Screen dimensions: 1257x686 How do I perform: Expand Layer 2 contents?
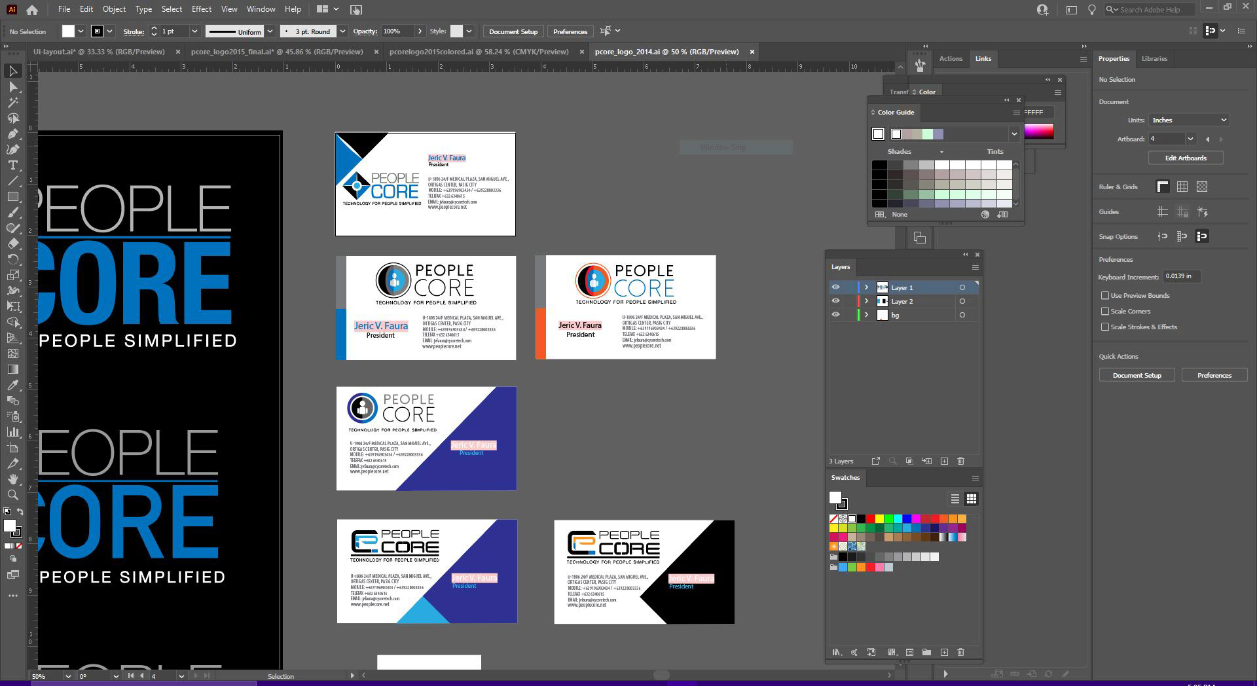(x=866, y=301)
